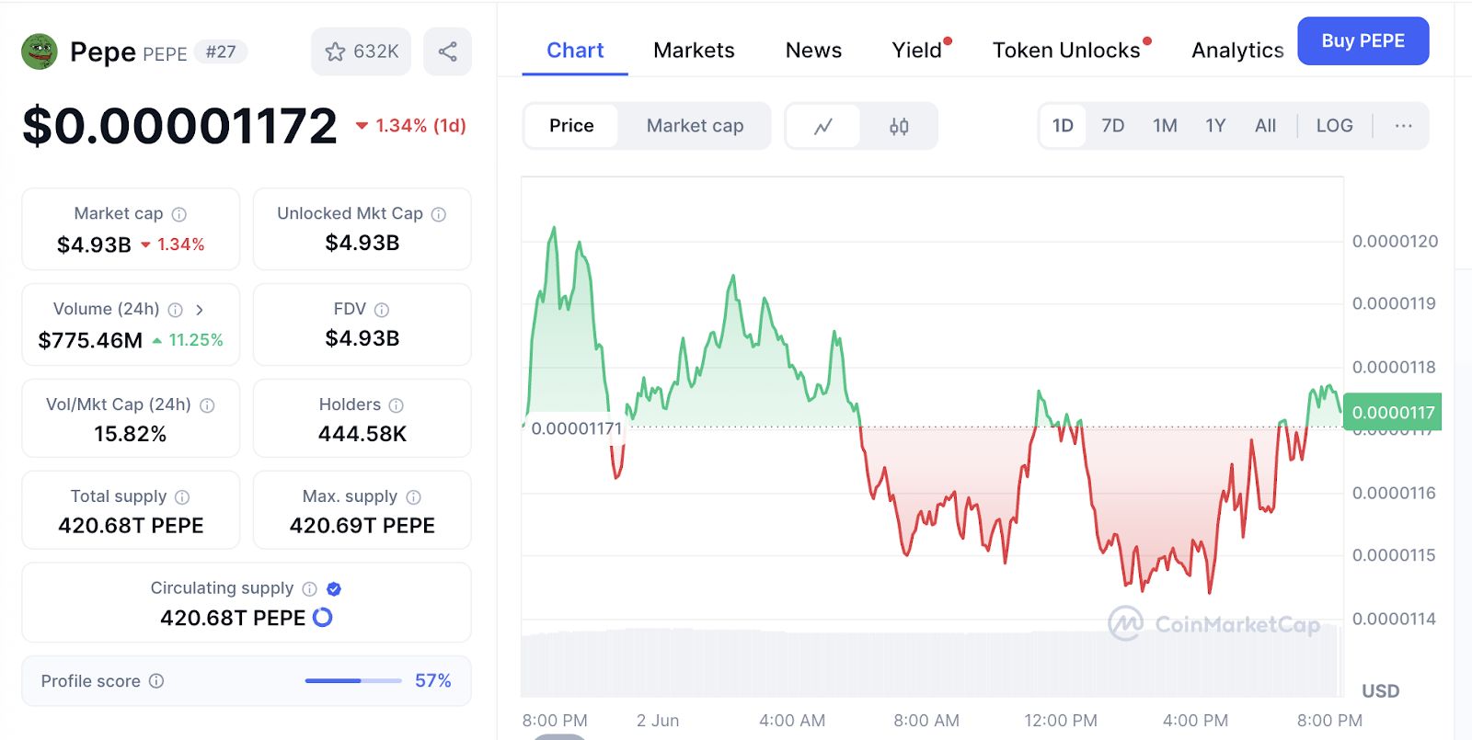This screenshot has height=740, width=1472.
Task: Click the share icon button
Action: click(x=447, y=51)
